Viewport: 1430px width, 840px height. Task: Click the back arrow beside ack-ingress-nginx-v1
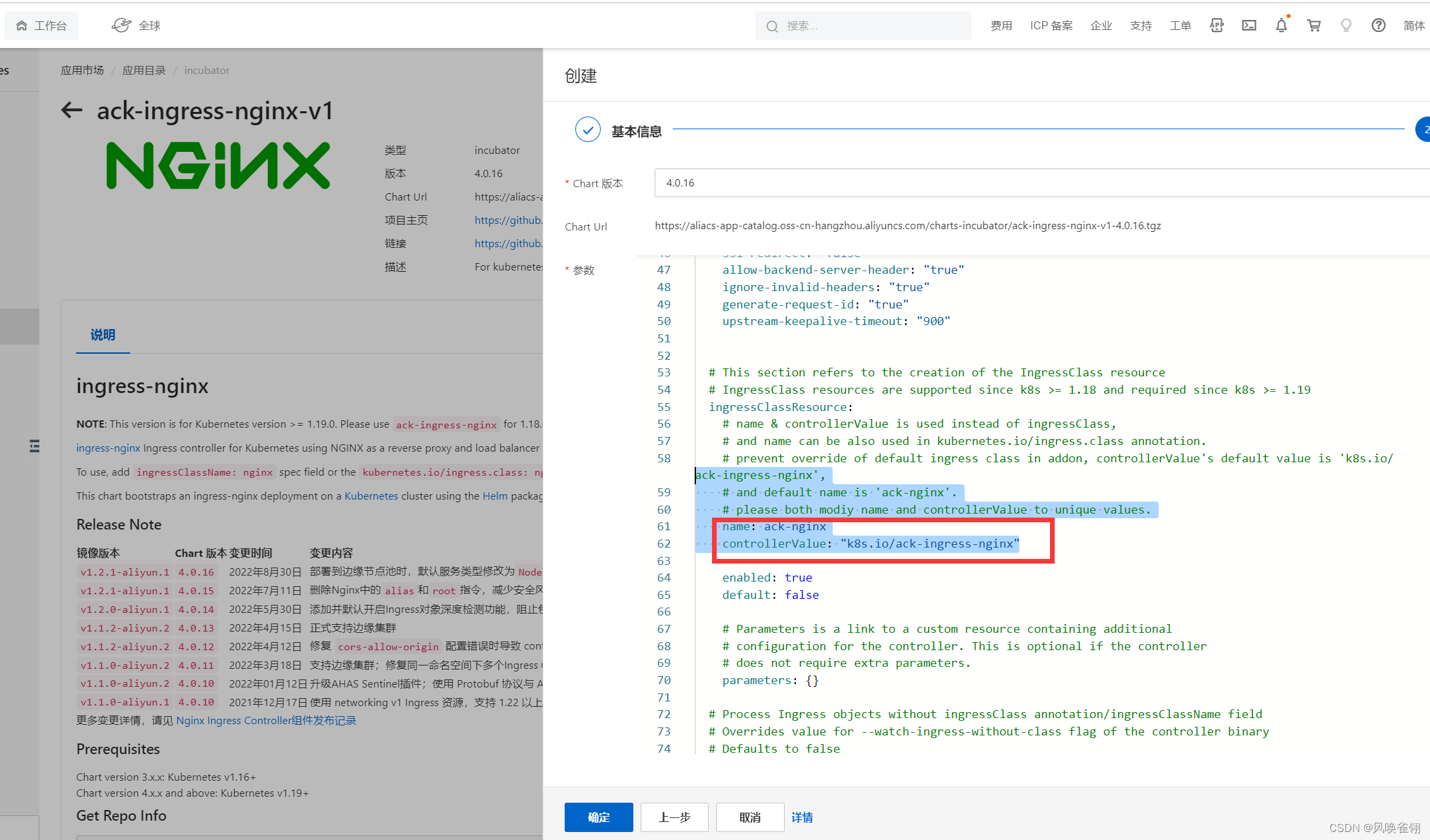pyautogui.click(x=71, y=110)
